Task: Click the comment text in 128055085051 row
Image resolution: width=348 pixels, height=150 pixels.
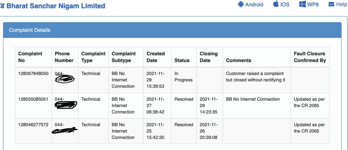Action: [253, 99]
